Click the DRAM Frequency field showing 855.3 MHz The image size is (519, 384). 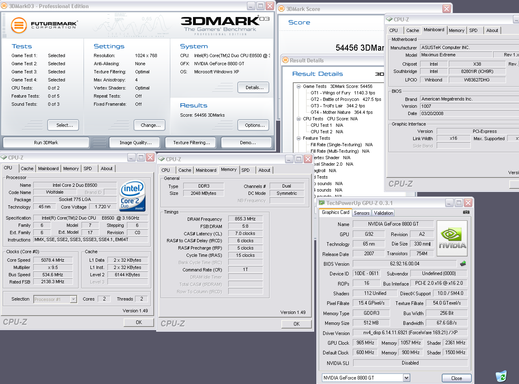pos(245,219)
